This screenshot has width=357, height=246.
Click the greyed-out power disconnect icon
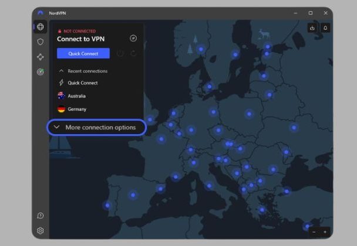(x=120, y=53)
